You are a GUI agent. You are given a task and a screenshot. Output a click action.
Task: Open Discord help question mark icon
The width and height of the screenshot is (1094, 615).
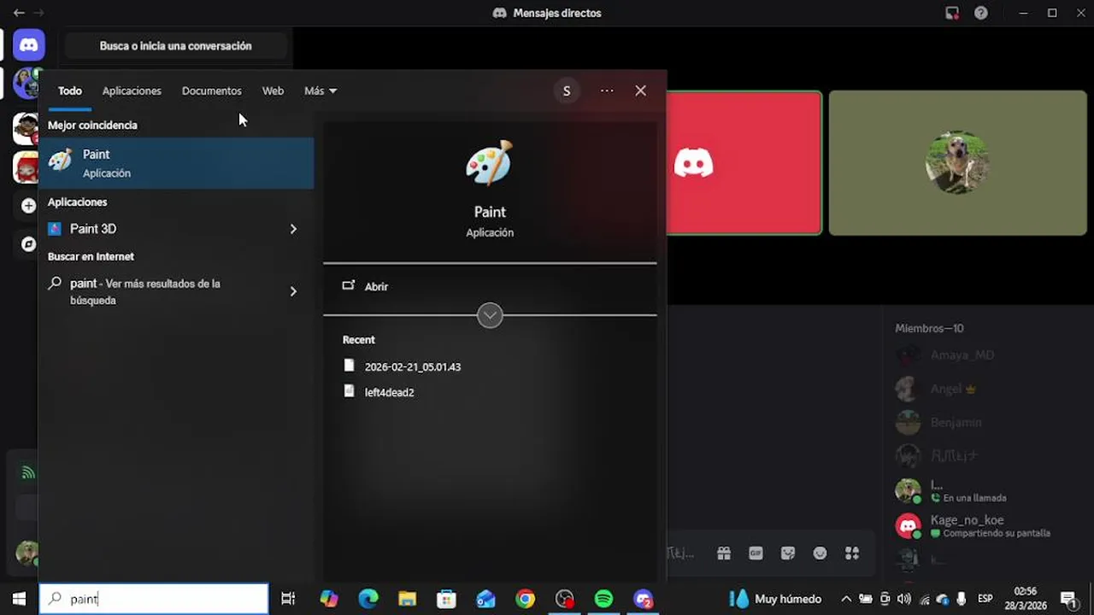tap(981, 13)
